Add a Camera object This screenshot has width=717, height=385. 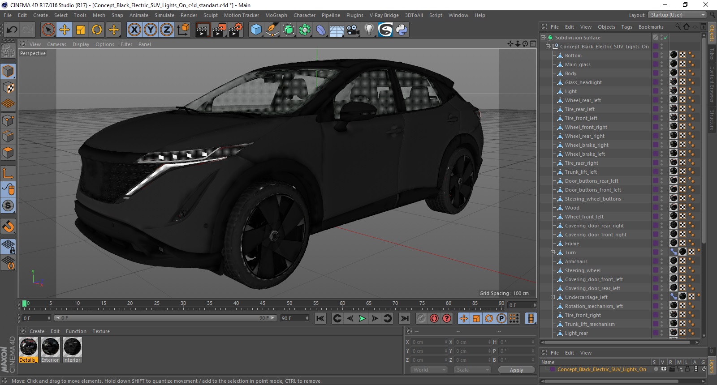tap(353, 30)
